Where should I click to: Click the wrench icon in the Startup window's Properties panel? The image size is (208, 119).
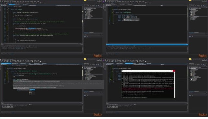coord(87,37)
